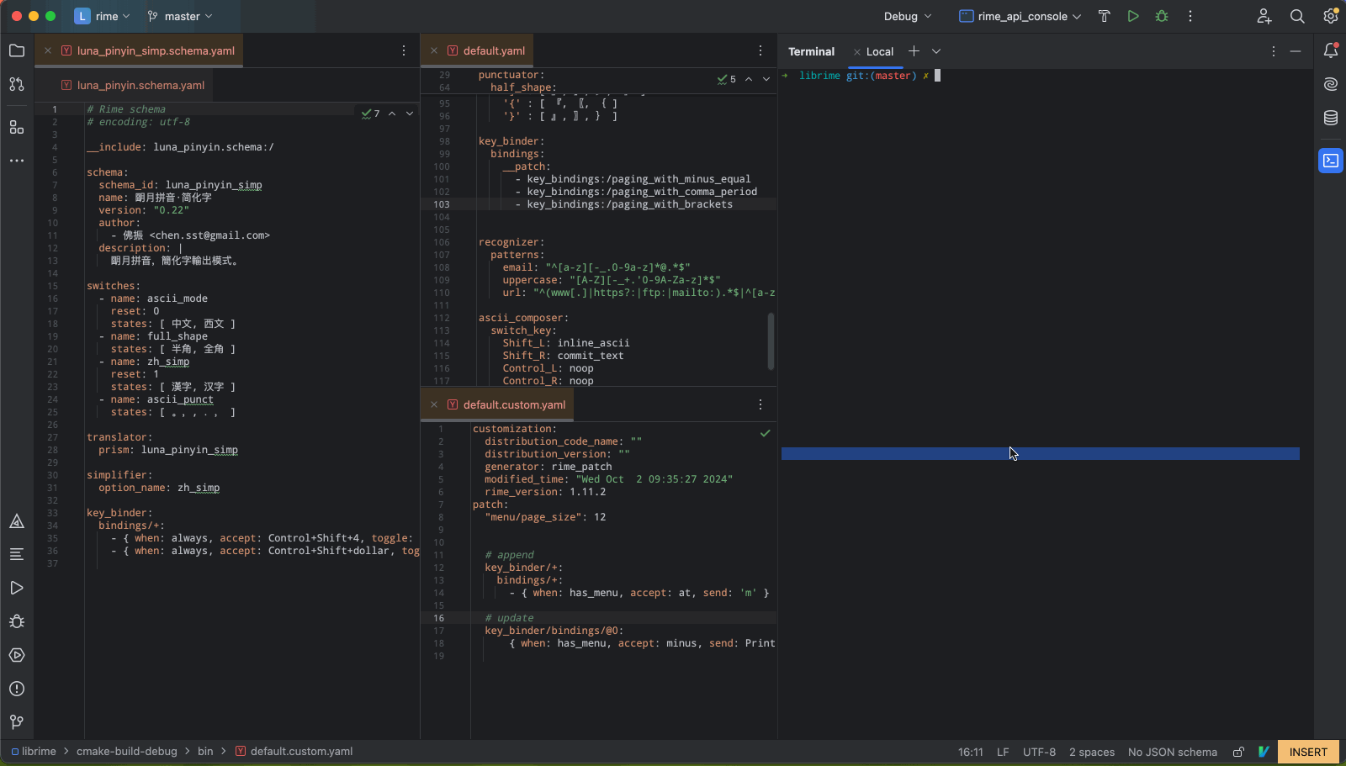Open the Structure tool window
Viewport: 1346px width, 766px height.
(x=17, y=127)
